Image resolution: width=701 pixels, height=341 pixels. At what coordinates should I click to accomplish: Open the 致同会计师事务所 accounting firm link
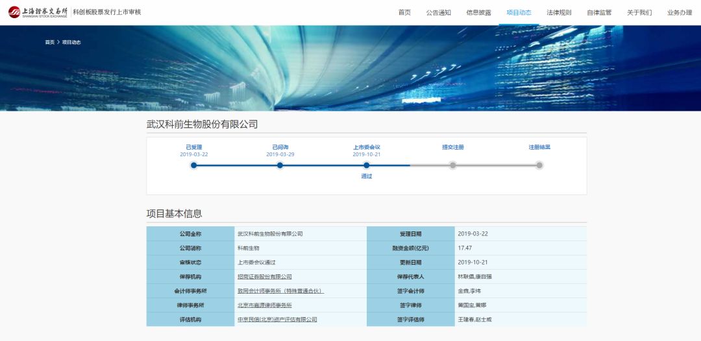[280, 291]
